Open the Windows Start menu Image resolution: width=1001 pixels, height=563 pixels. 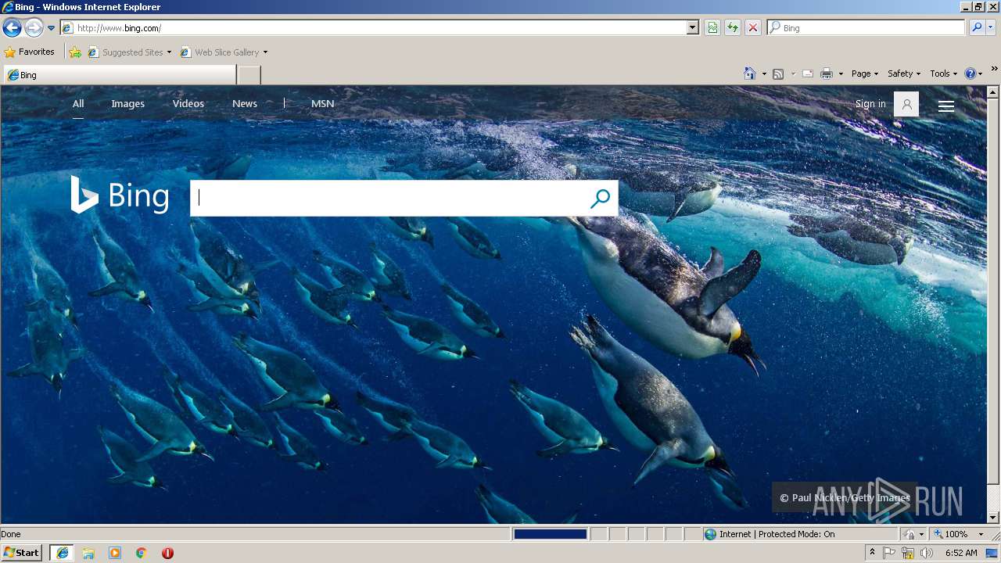tap(22, 553)
